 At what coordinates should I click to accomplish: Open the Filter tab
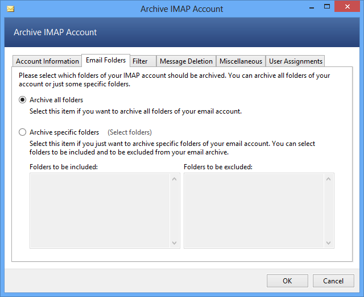(140, 61)
